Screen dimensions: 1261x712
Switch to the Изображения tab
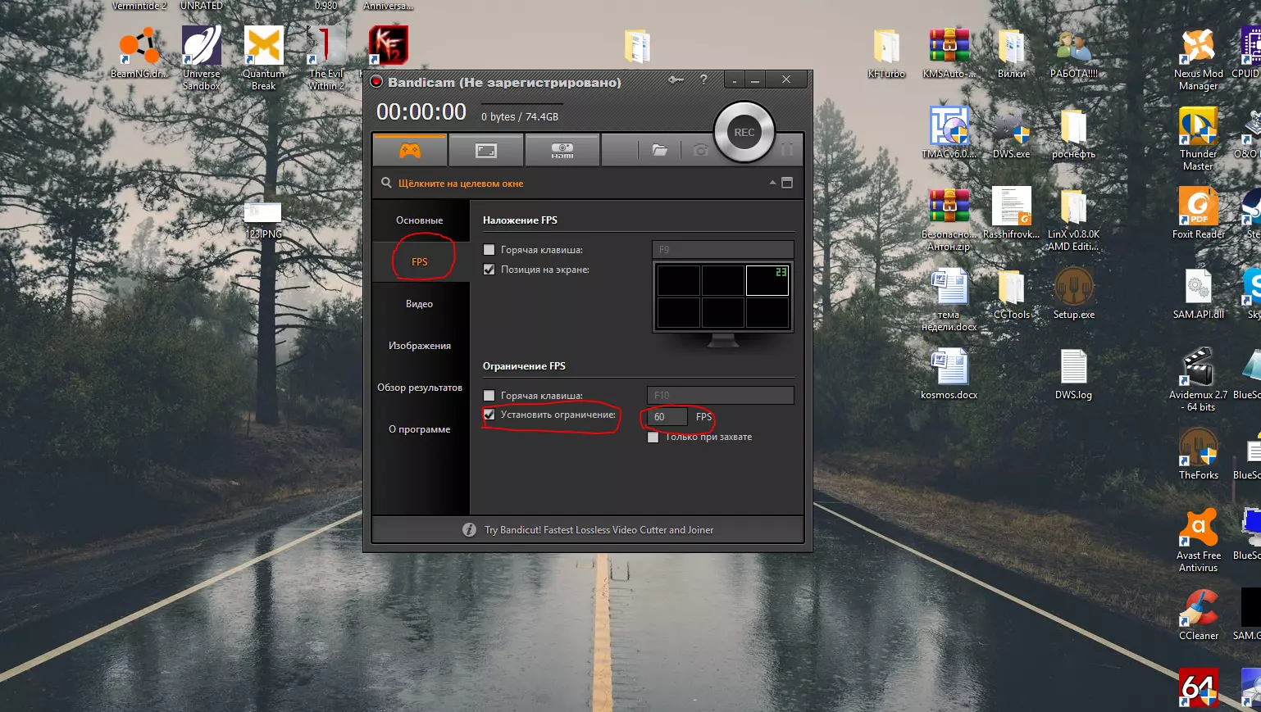[x=420, y=346]
